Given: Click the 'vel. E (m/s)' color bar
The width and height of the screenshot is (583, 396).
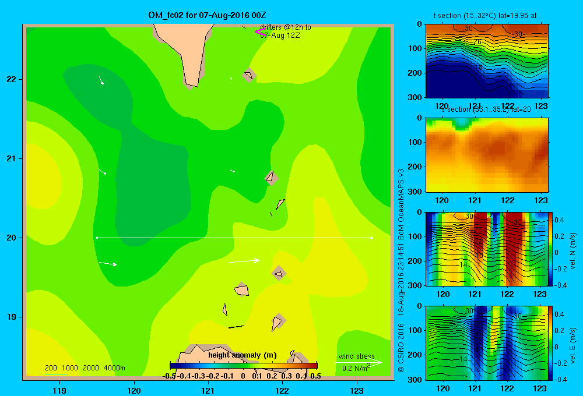Looking at the screenshot, I should 551,343.
